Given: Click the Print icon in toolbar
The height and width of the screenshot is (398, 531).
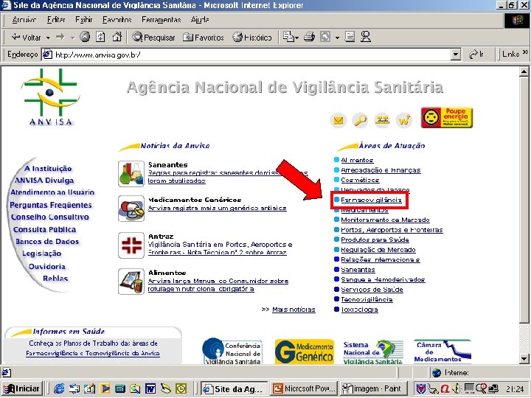Looking at the screenshot, I should (309, 37).
